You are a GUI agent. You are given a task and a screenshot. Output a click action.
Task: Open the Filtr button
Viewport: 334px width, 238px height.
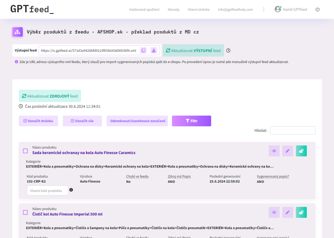(191, 121)
